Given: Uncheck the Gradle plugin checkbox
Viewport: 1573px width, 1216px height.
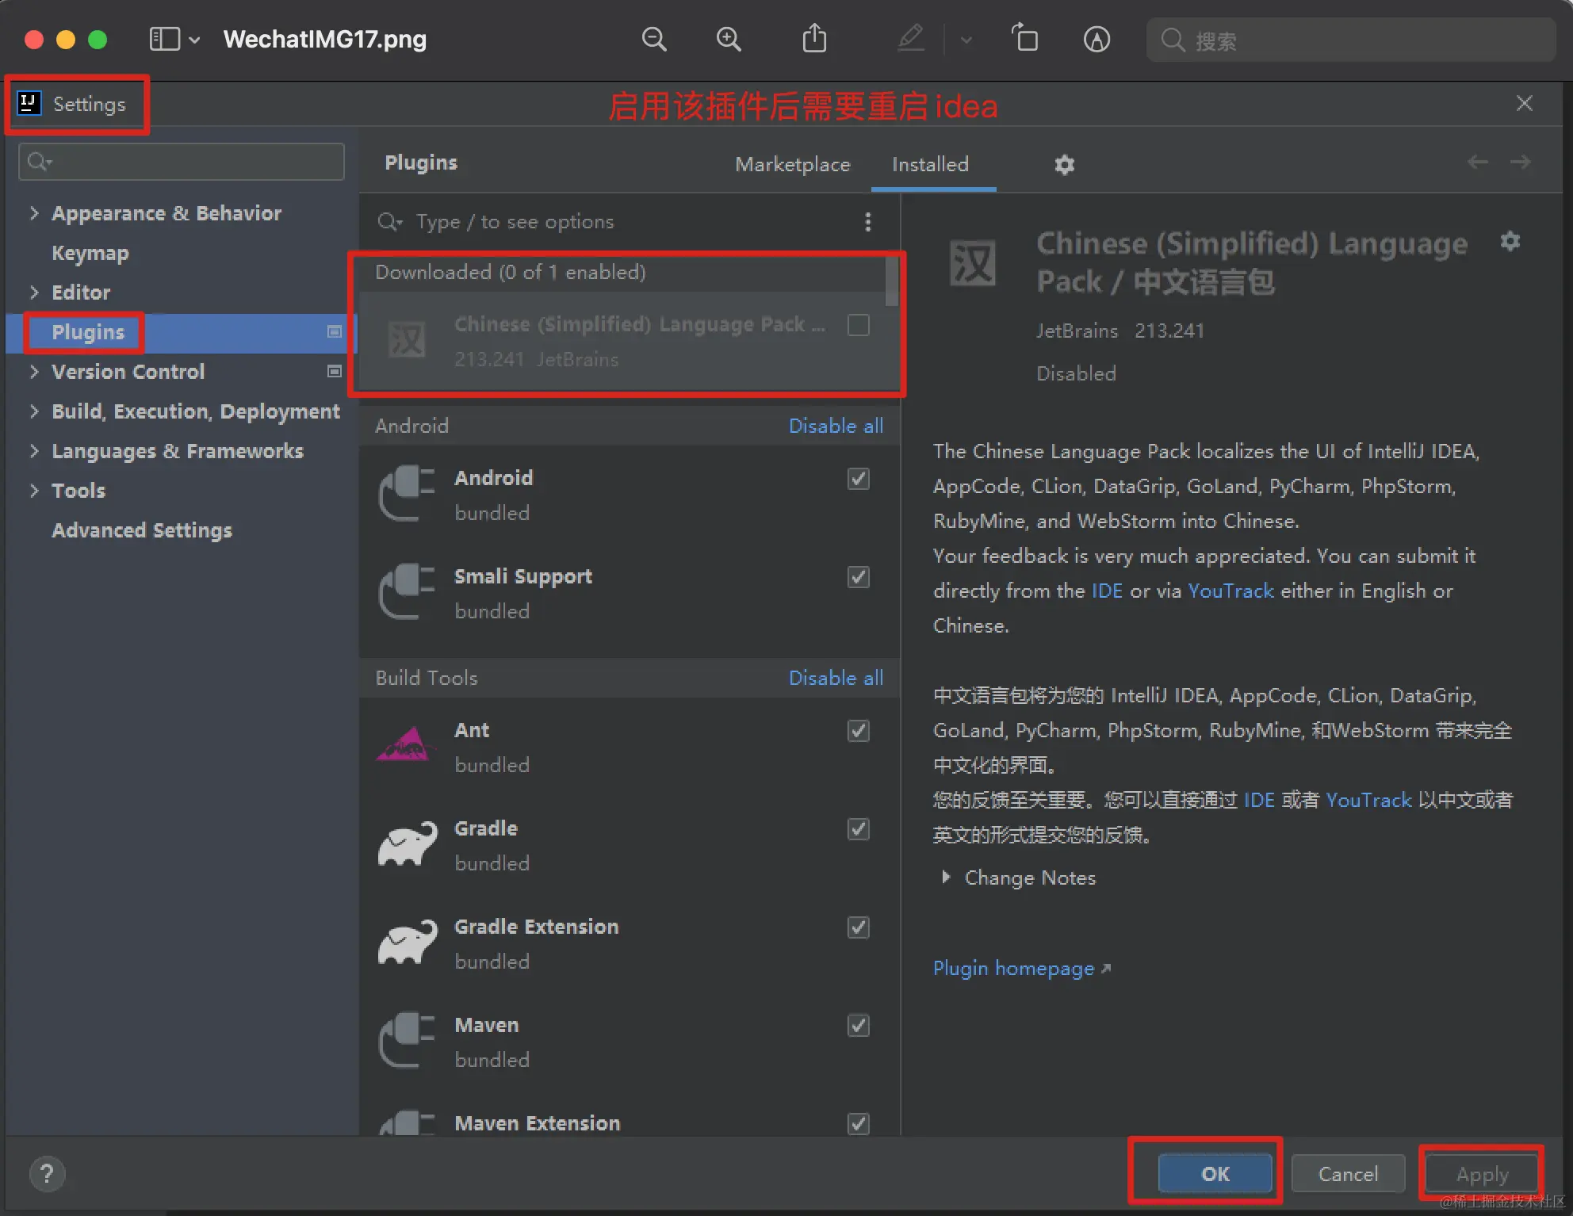Looking at the screenshot, I should pos(859,829).
